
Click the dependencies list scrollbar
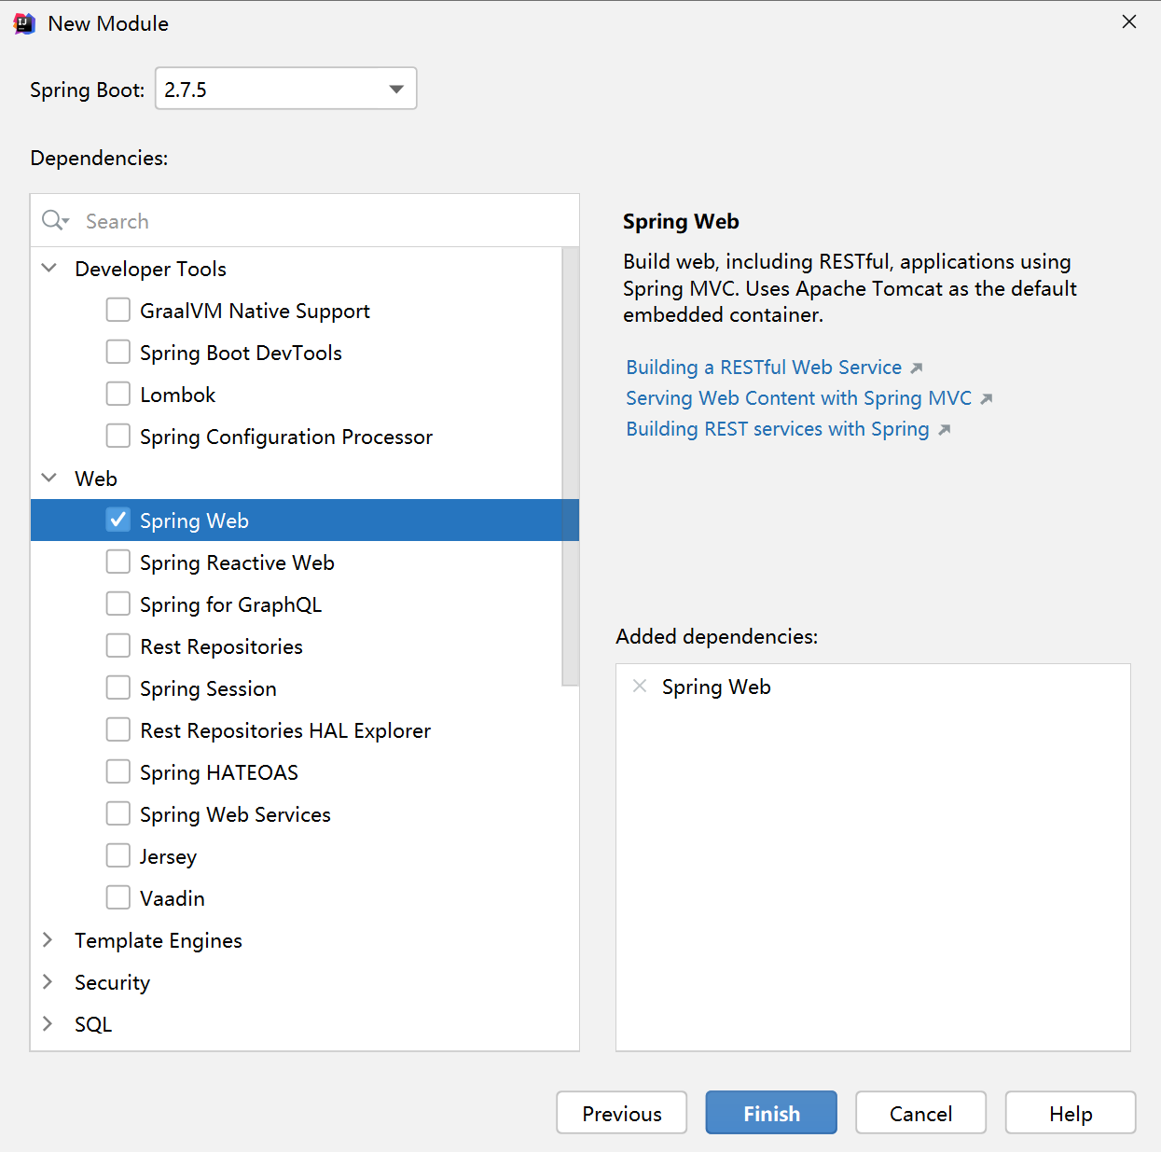(x=571, y=466)
